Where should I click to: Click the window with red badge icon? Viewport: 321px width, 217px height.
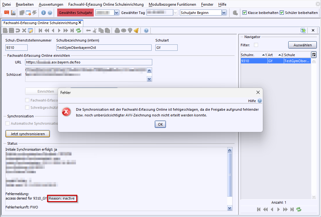click(28, 13)
